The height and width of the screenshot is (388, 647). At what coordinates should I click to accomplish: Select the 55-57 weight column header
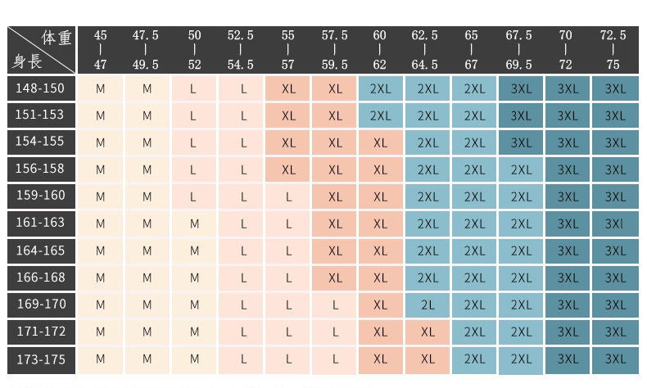[x=287, y=49]
